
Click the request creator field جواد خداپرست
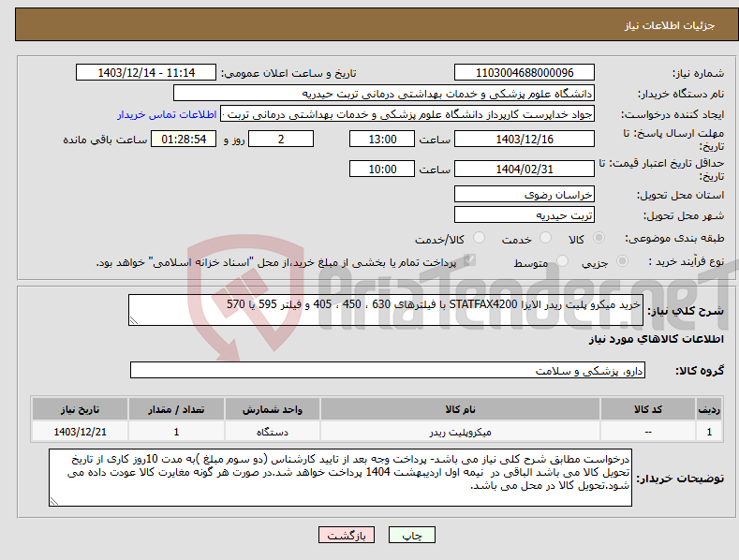click(407, 114)
